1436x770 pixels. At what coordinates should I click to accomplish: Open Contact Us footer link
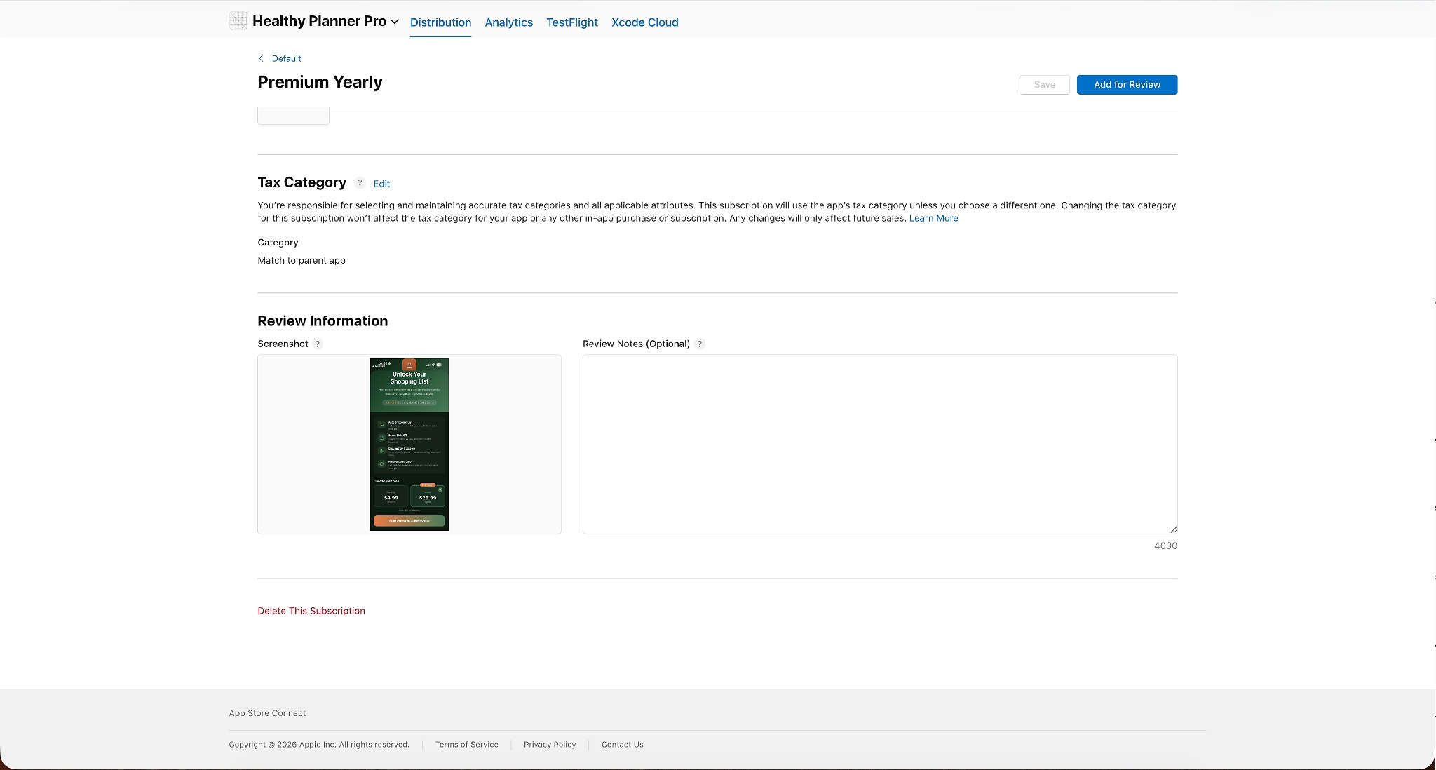(x=622, y=745)
